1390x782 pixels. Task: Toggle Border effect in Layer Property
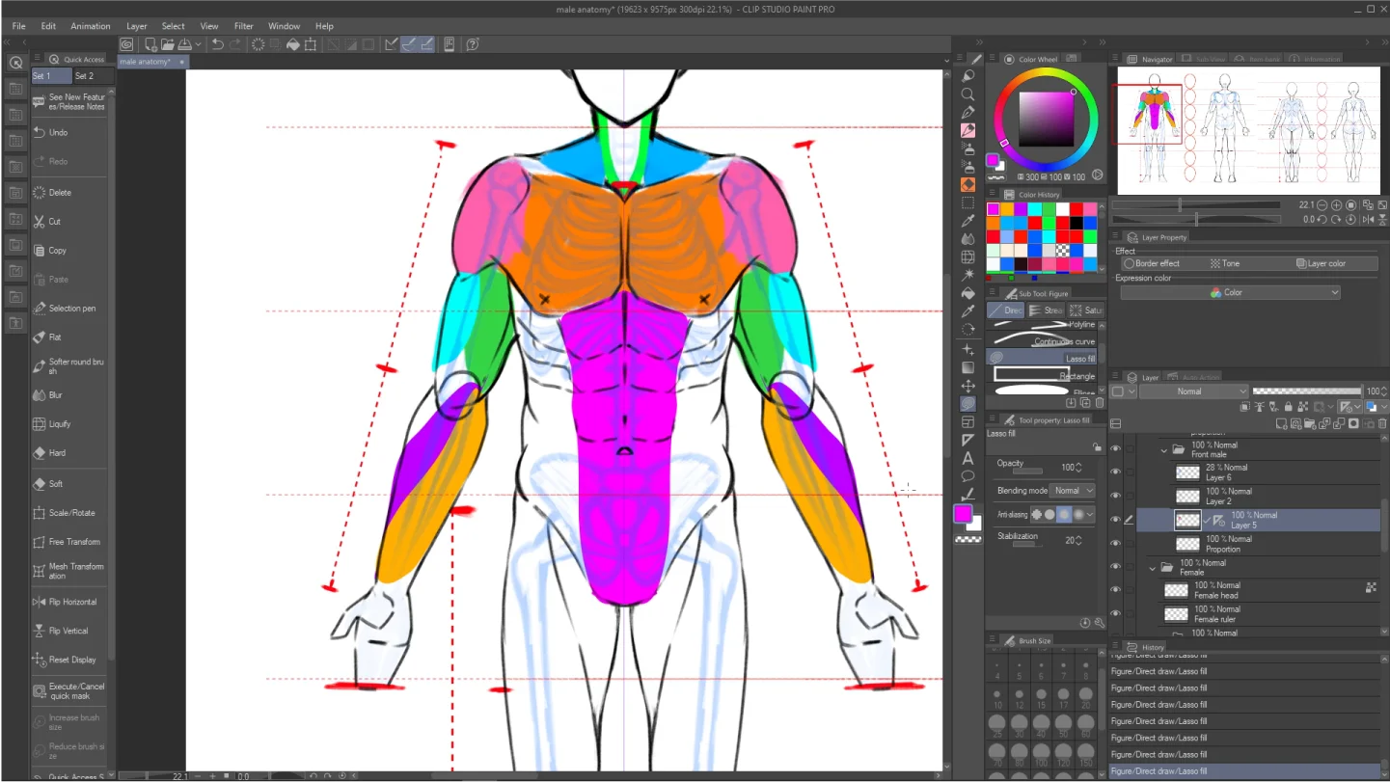1152,263
